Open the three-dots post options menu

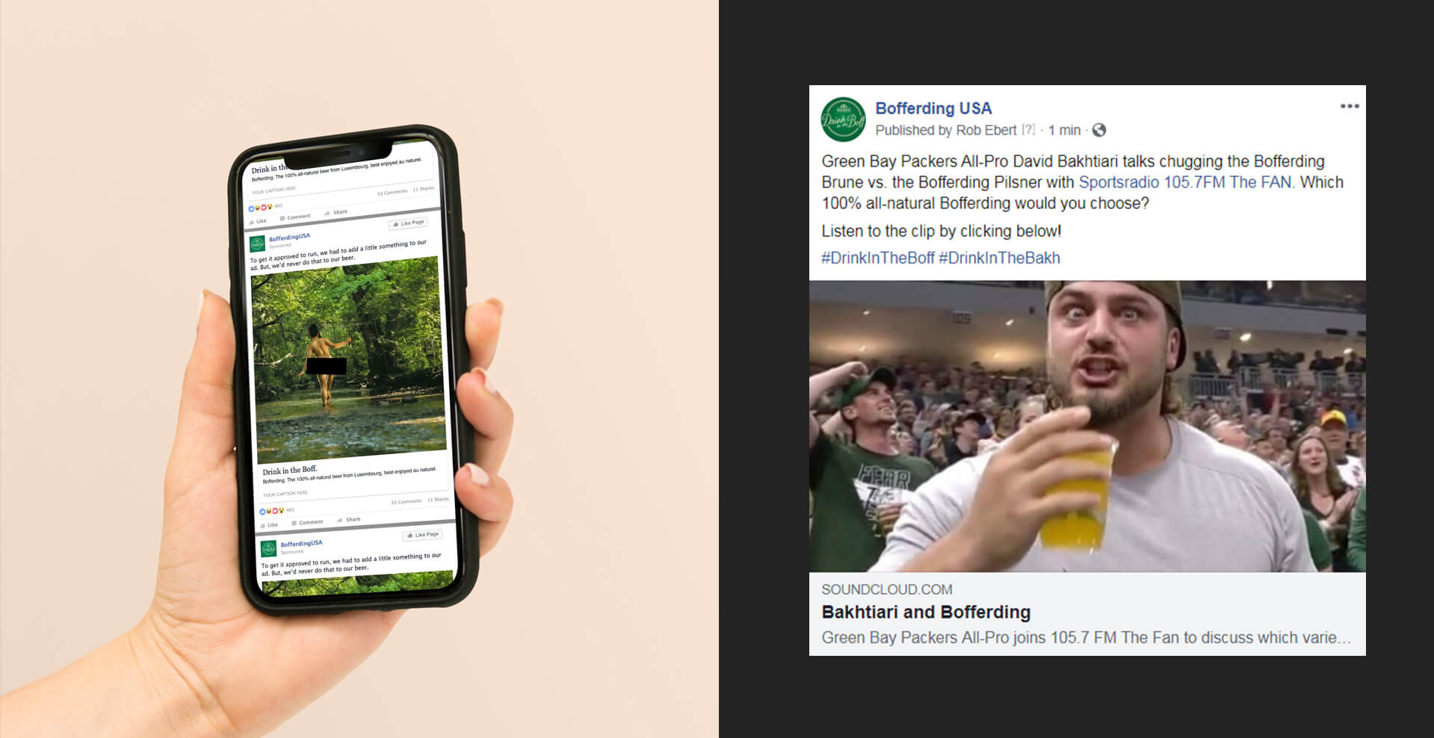[1349, 106]
